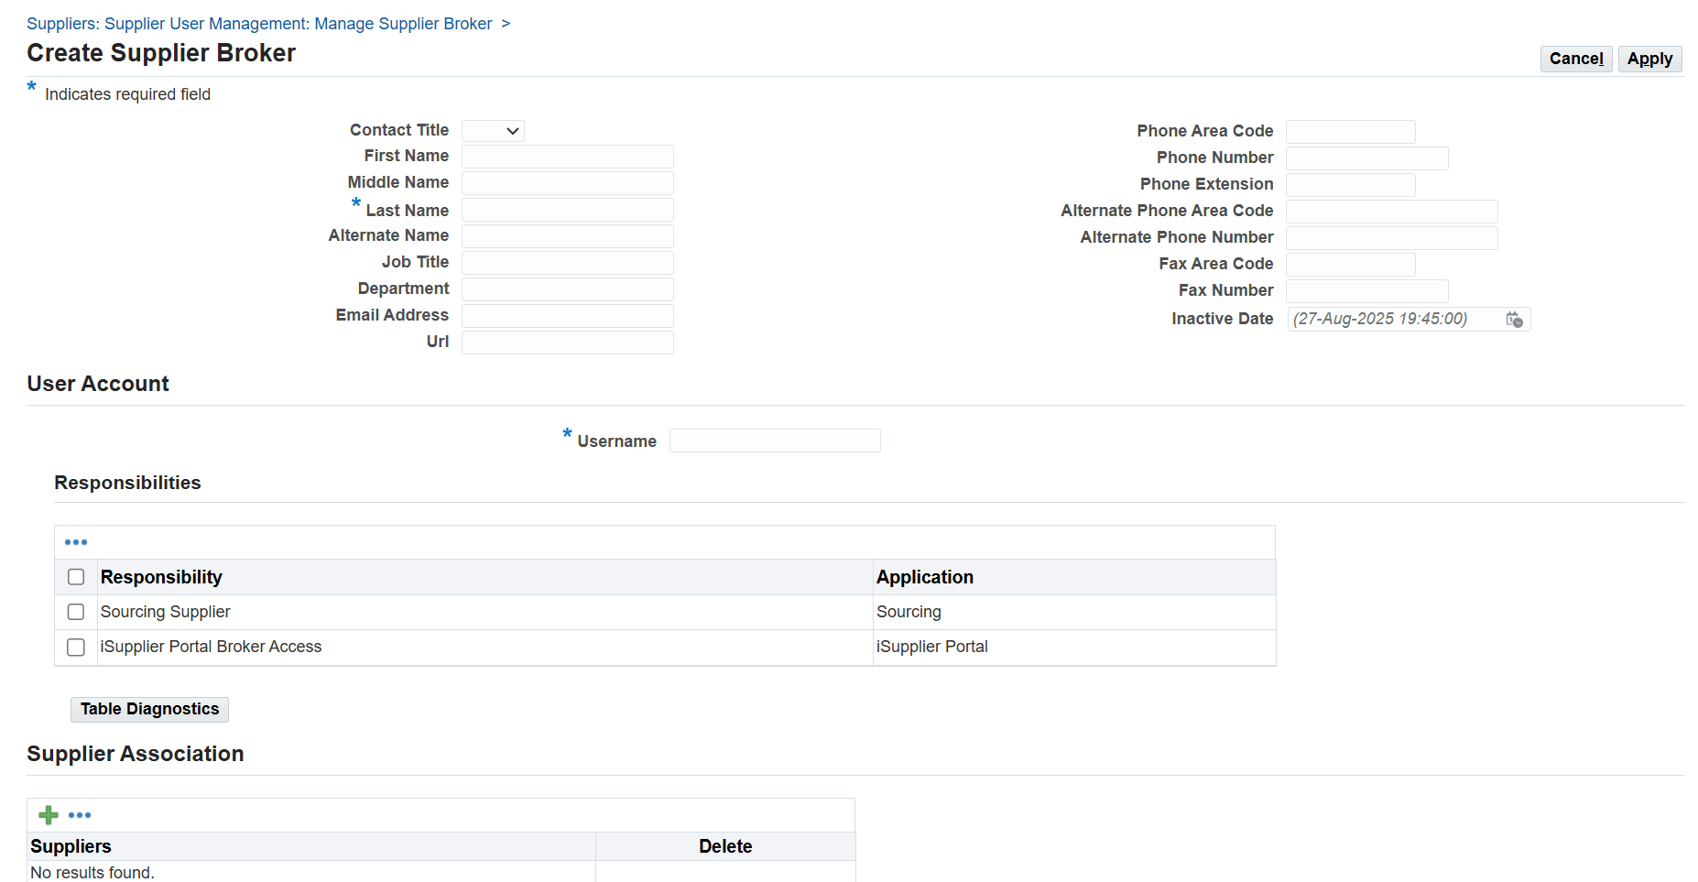Click the ellipsis icon in Supplier Association toolbar
The image size is (1698, 882).
point(80,814)
